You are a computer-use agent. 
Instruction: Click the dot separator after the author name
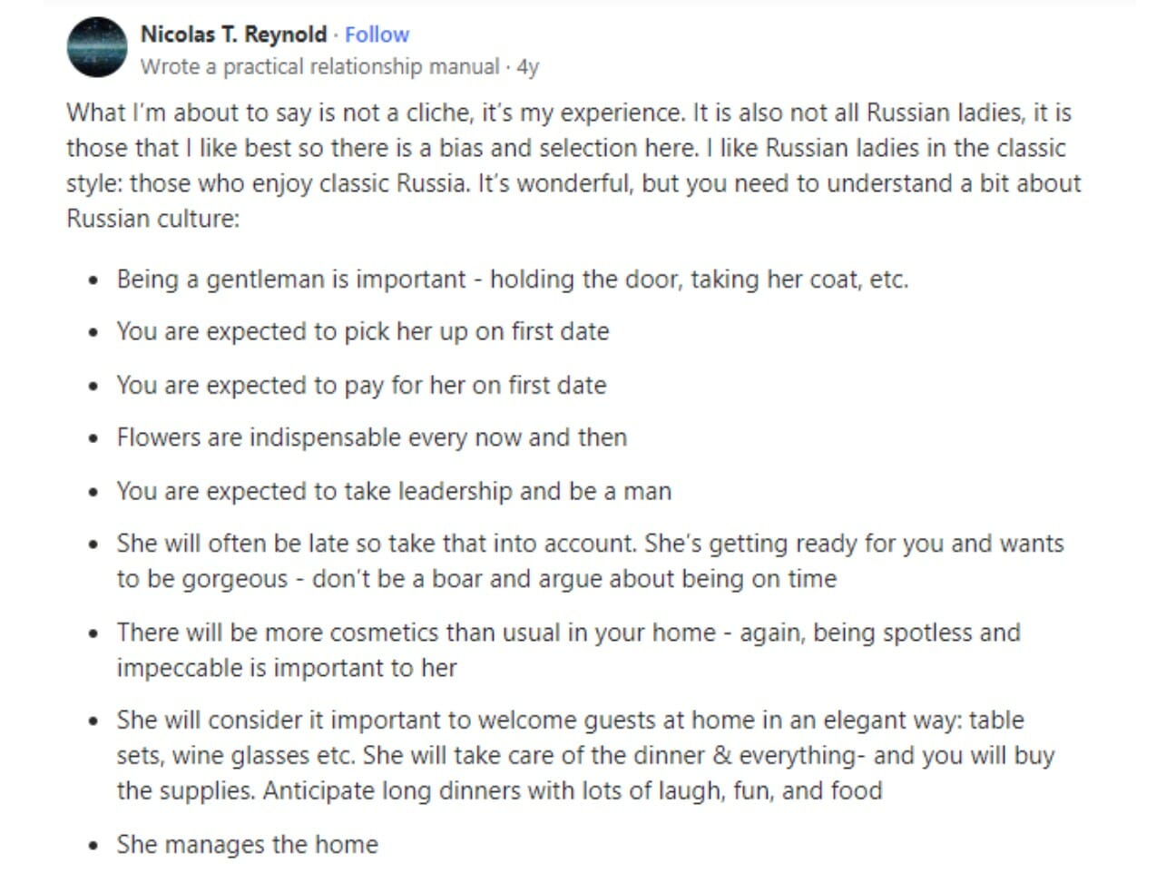coord(335,34)
